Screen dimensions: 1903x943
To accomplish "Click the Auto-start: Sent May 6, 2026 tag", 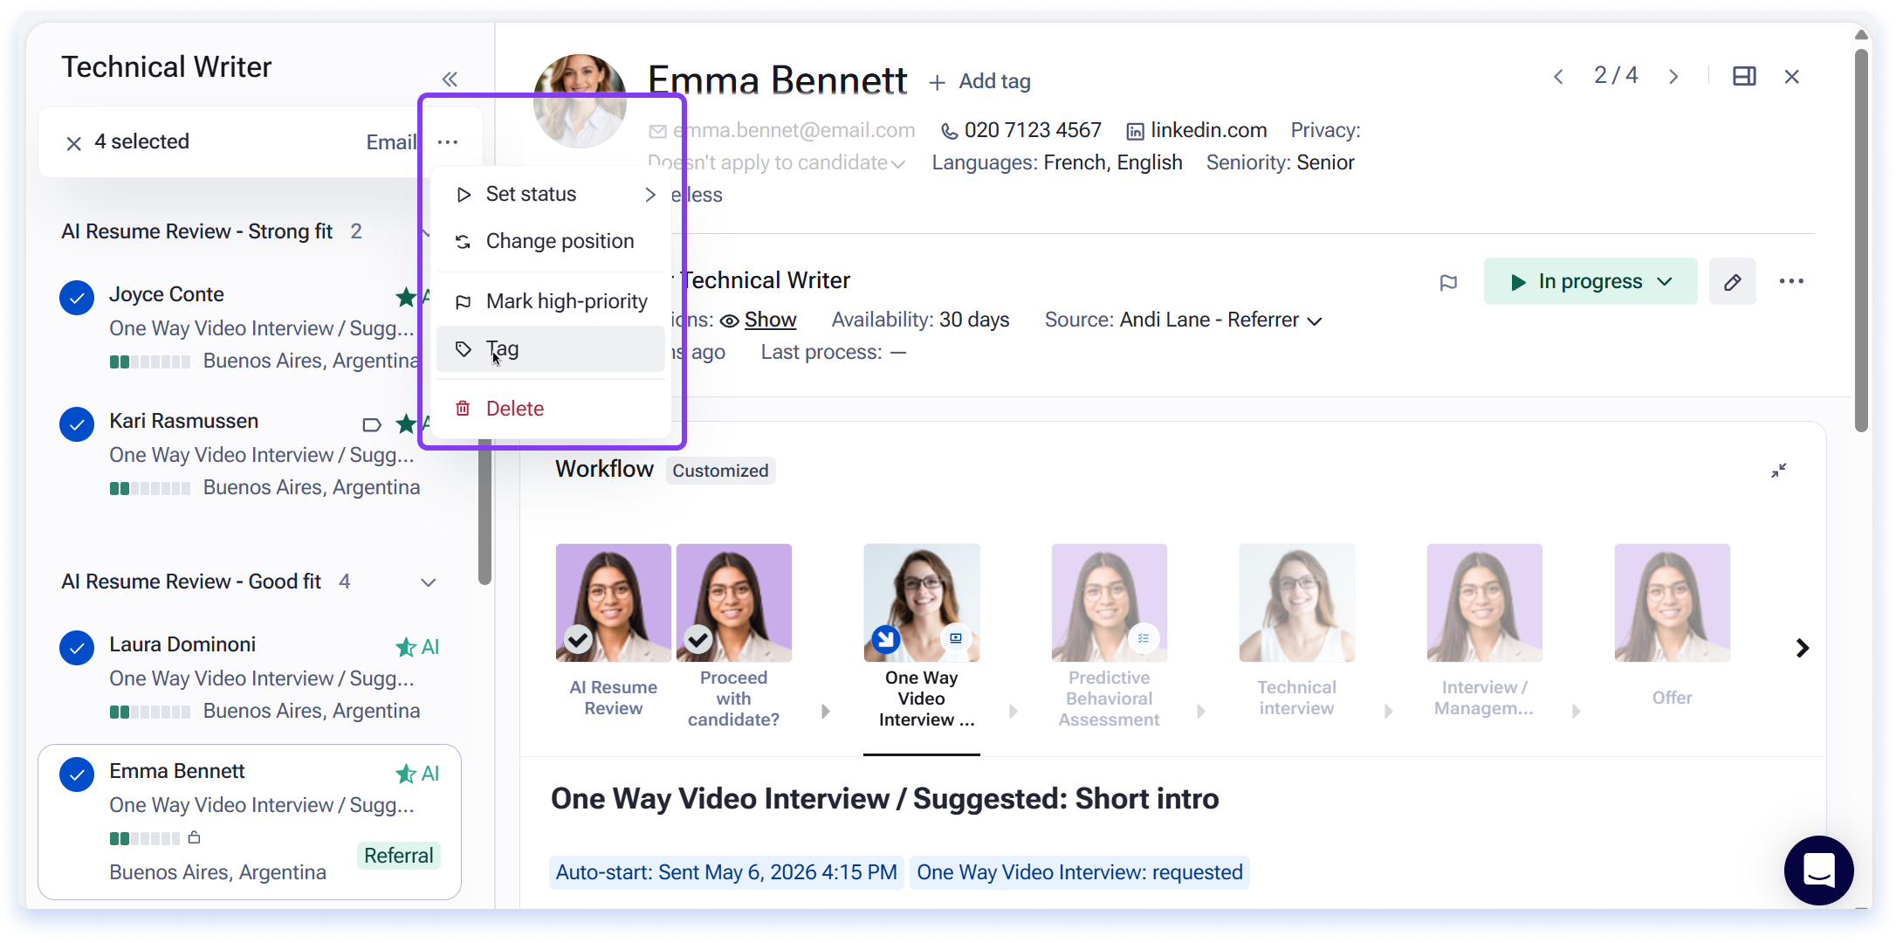I will pyautogui.click(x=726, y=872).
